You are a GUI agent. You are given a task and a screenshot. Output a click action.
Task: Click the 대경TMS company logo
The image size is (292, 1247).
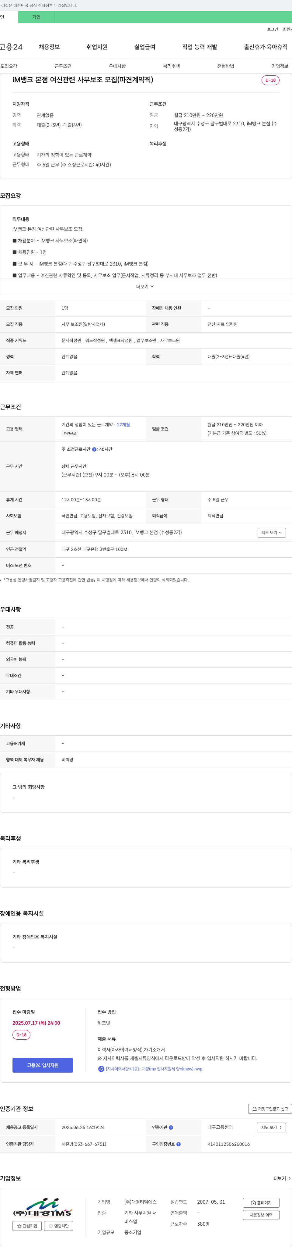(43, 1208)
